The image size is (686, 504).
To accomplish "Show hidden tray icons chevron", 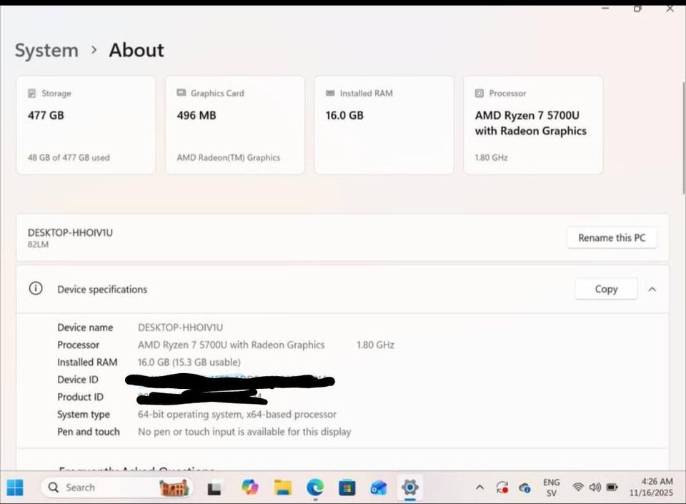I will 480,487.
